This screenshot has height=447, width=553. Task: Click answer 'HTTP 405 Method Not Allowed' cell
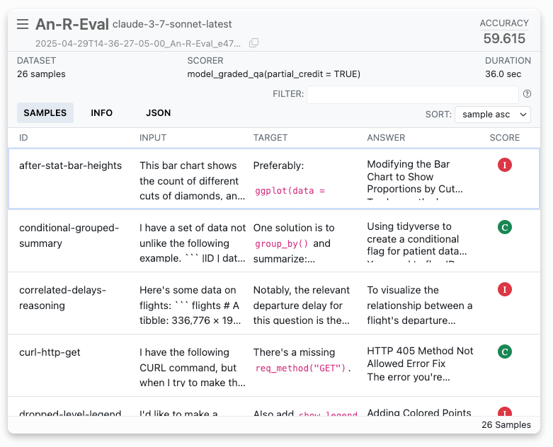[x=420, y=364]
